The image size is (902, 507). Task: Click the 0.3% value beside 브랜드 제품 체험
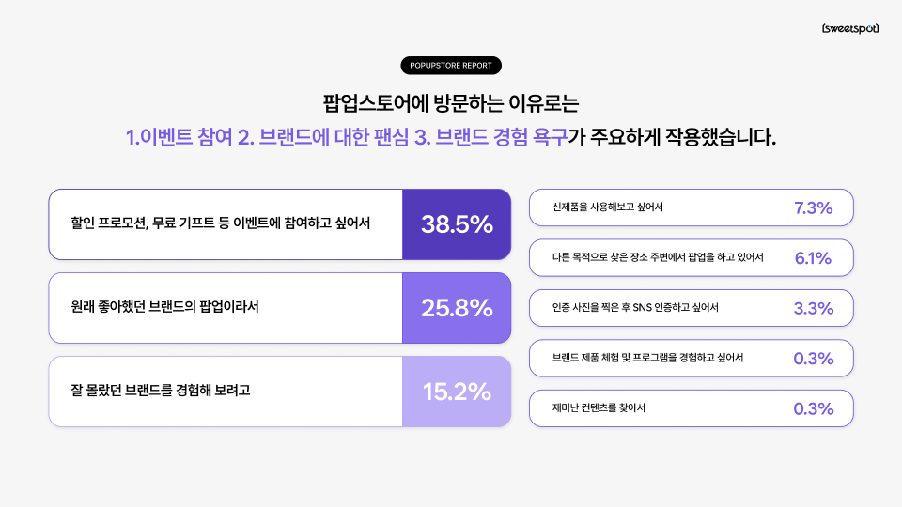click(x=814, y=359)
